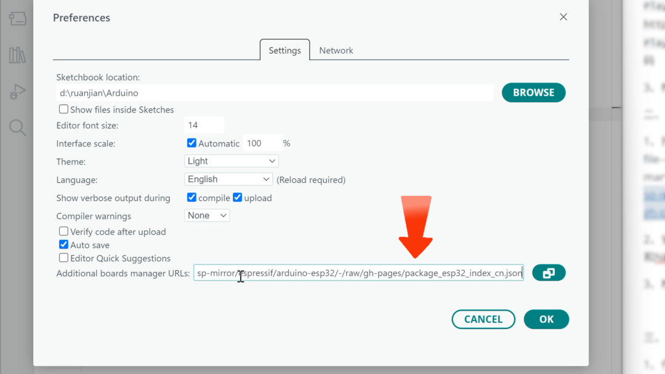Click the BROWSE button
This screenshot has height=374, width=665.
click(x=533, y=92)
